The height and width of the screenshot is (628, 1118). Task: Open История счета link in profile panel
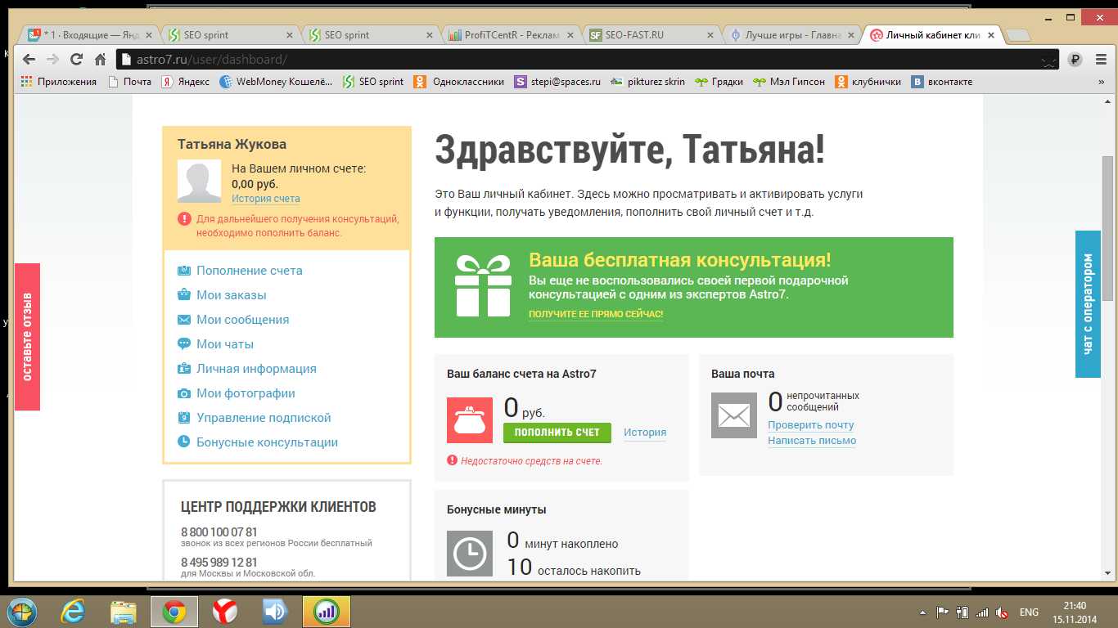coord(265,199)
